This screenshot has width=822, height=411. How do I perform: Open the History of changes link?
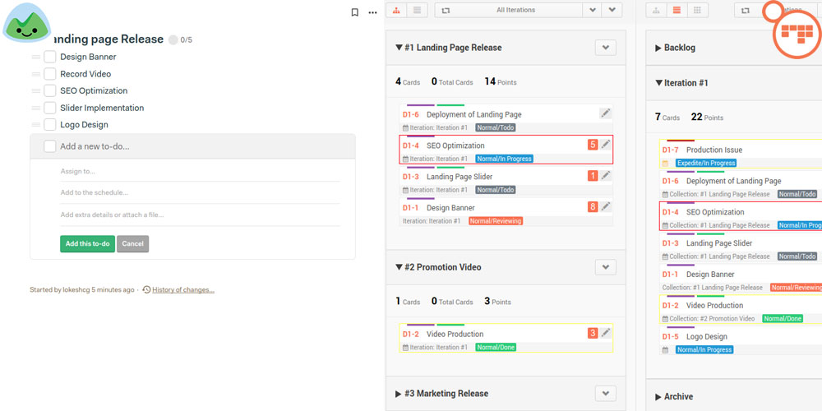(x=182, y=290)
